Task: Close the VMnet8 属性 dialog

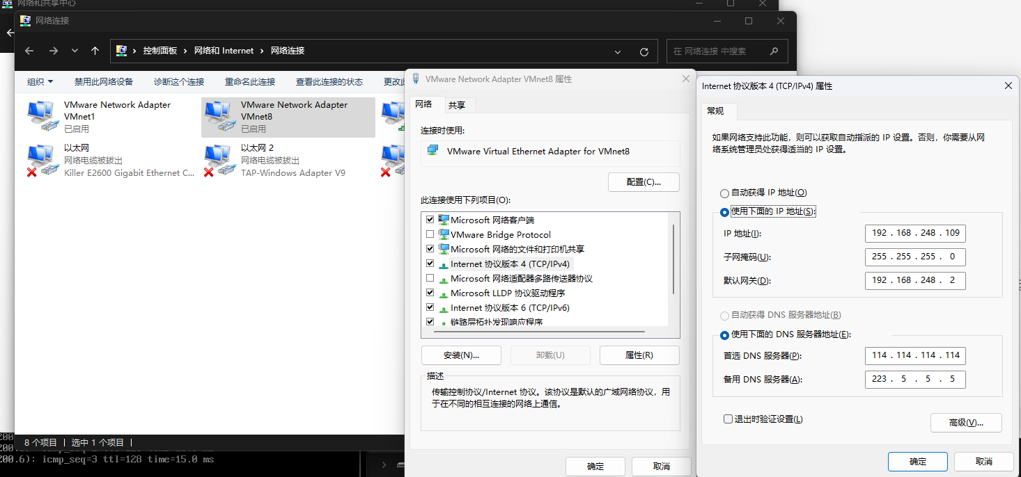Action: point(686,79)
